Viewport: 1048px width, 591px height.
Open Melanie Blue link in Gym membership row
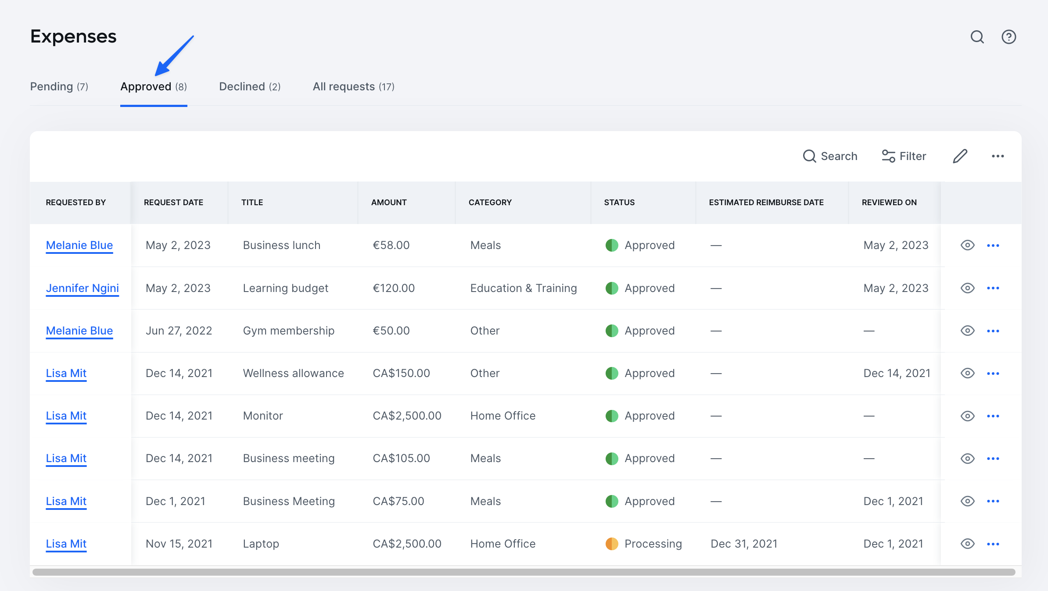pos(79,331)
